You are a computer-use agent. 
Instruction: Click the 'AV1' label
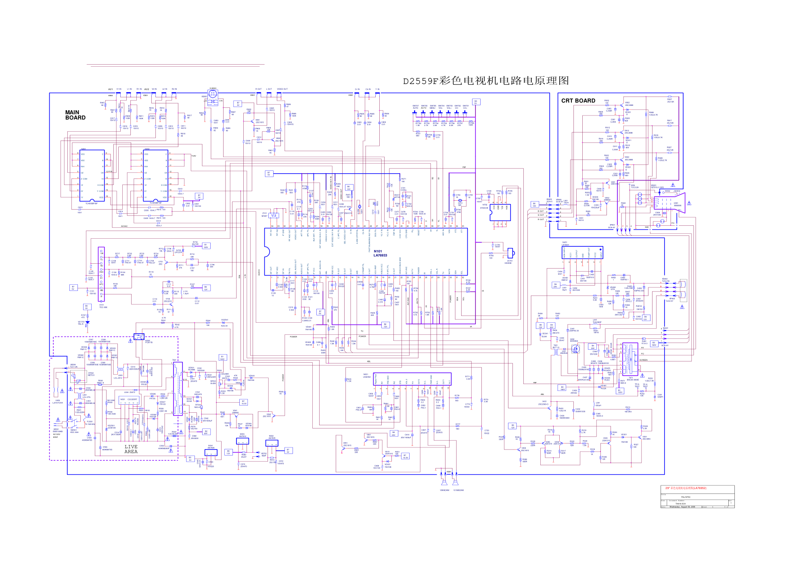pyautogui.click(x=111, y=89)
